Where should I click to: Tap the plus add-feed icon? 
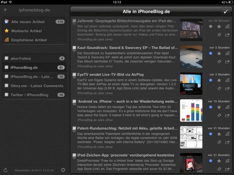[x=5, y=10]
